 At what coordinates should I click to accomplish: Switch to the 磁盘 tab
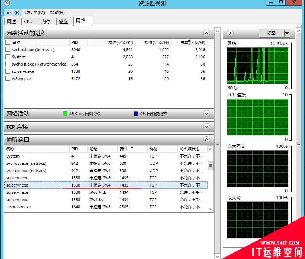click(65, 21)
